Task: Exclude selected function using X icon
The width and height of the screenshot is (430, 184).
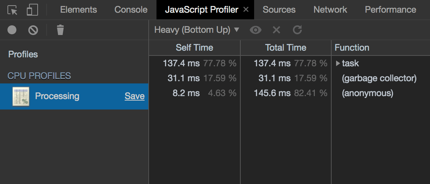Action: [x=276, y=30]
